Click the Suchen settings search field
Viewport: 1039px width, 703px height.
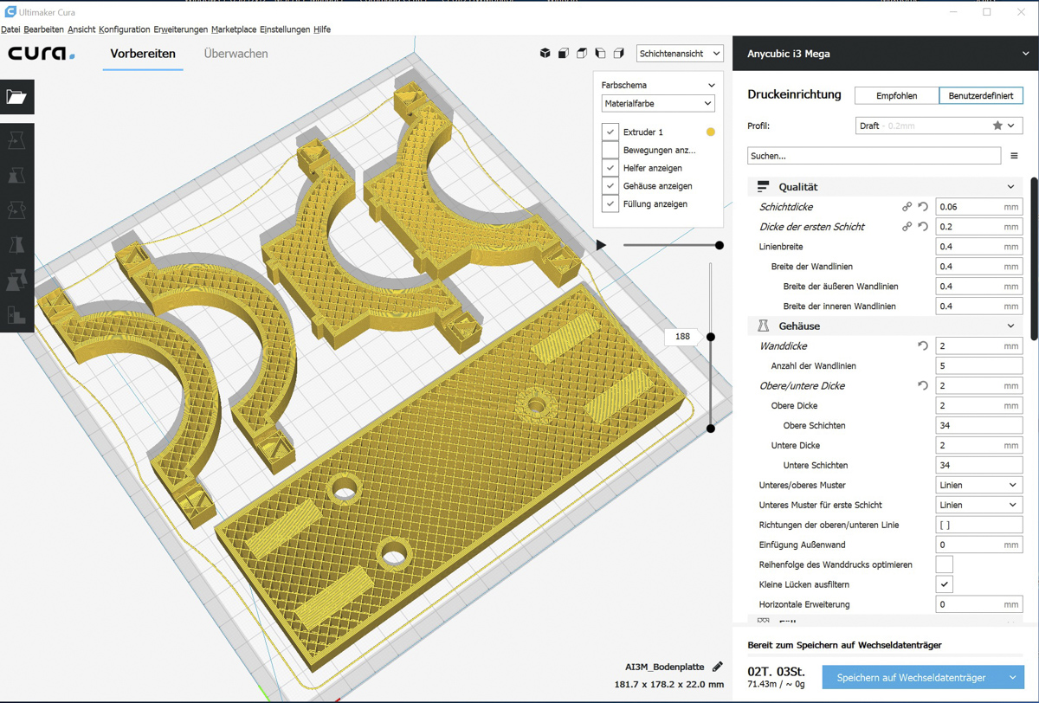[874, 156]
